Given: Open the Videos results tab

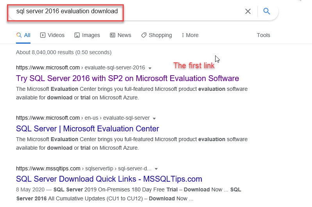Looking at the screenshot, I should [x=52, y=35].
